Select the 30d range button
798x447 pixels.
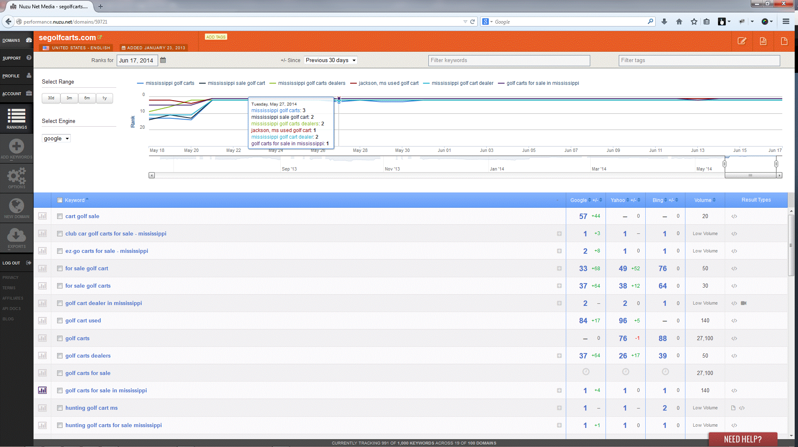point(51,98)
